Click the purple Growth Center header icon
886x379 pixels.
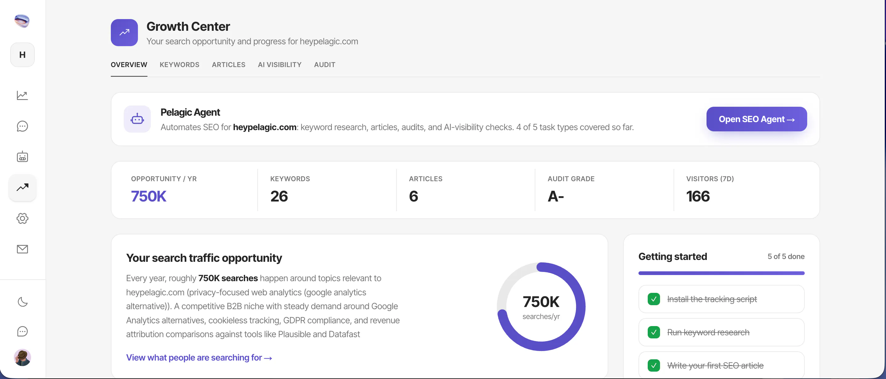(124, 32)
